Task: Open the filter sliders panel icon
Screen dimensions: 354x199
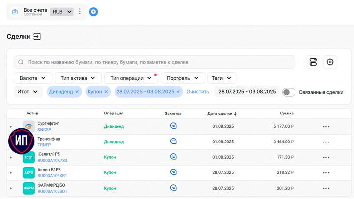Action: 313,62
